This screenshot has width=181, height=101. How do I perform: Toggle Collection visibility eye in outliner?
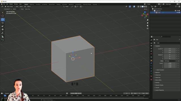177,11
